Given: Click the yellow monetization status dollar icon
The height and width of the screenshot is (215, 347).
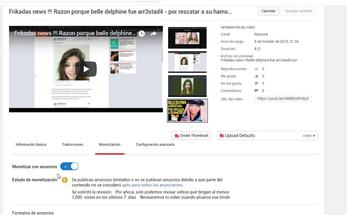Looking at the screenshot, I should tap(65, 180).
